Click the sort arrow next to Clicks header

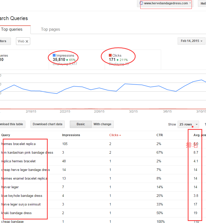pos(120,135)
